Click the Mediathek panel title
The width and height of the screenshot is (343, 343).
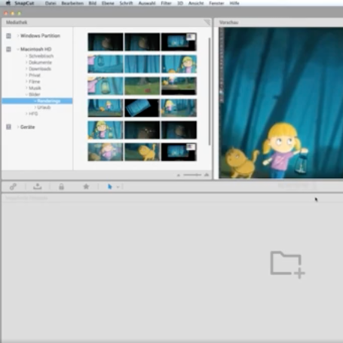click(x=17, y=23)
